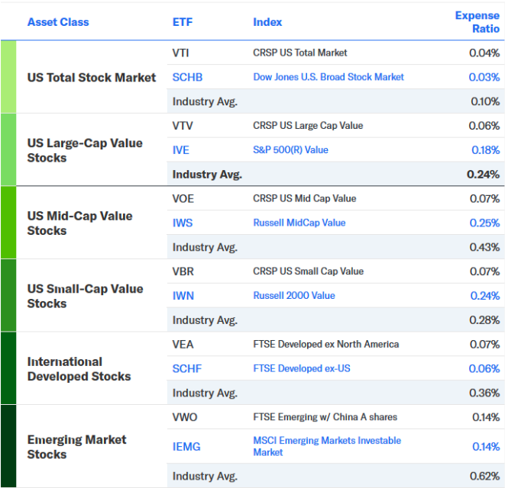Select the VTI ticker cell
The width and height of the screenshot is (505, 488).
coord(180,53)
